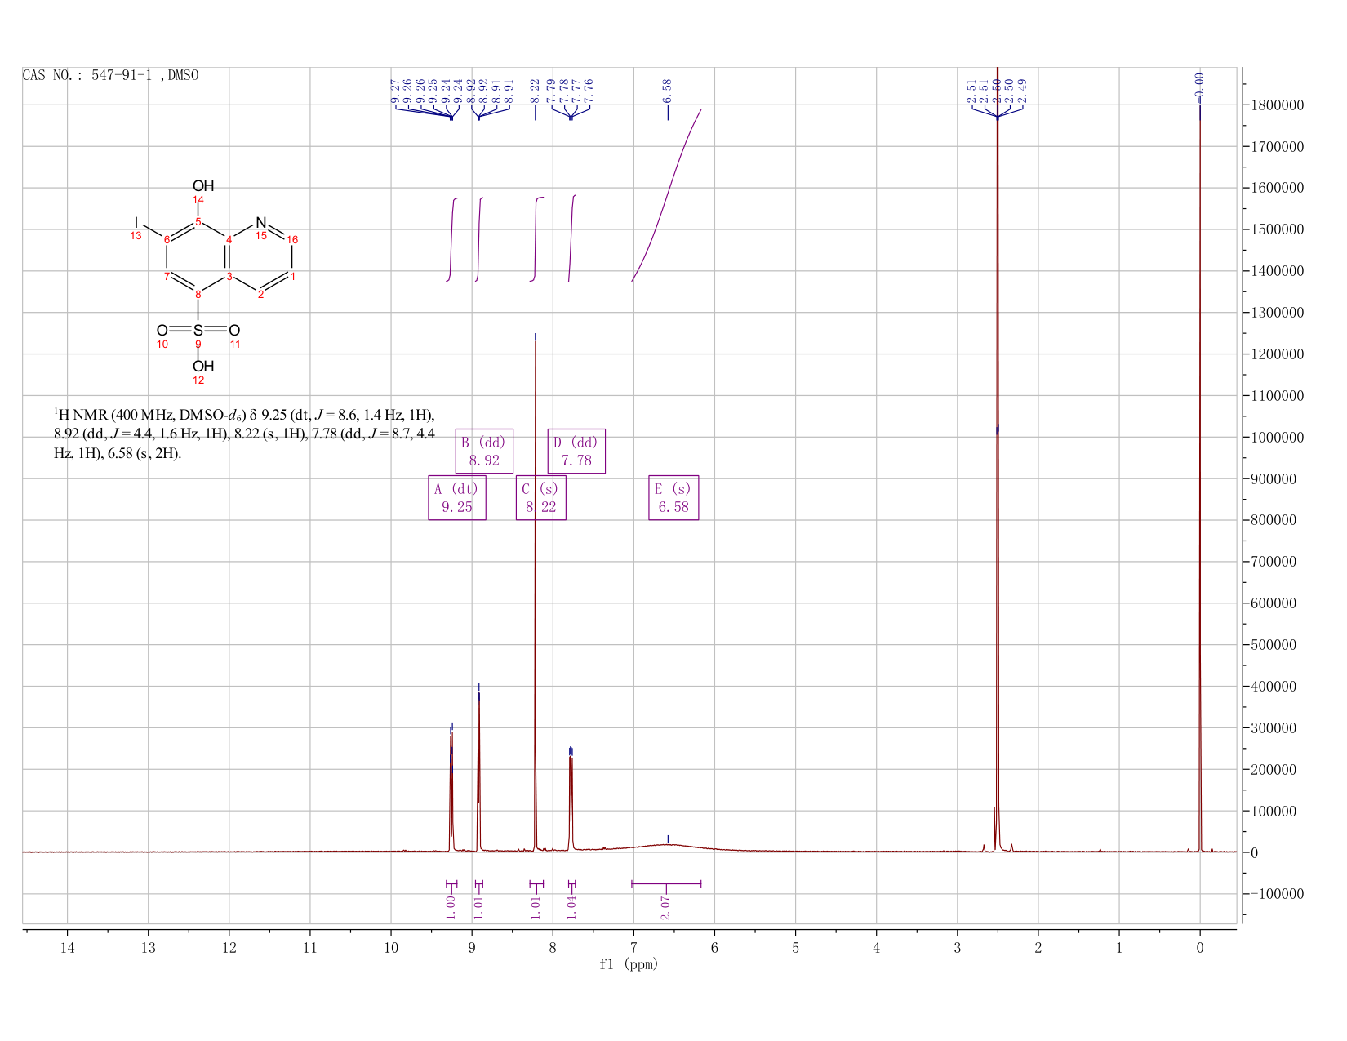Click the 5 ppm axis tick label
This screenshot has width=1347, height=1041.
pos(795,948)
